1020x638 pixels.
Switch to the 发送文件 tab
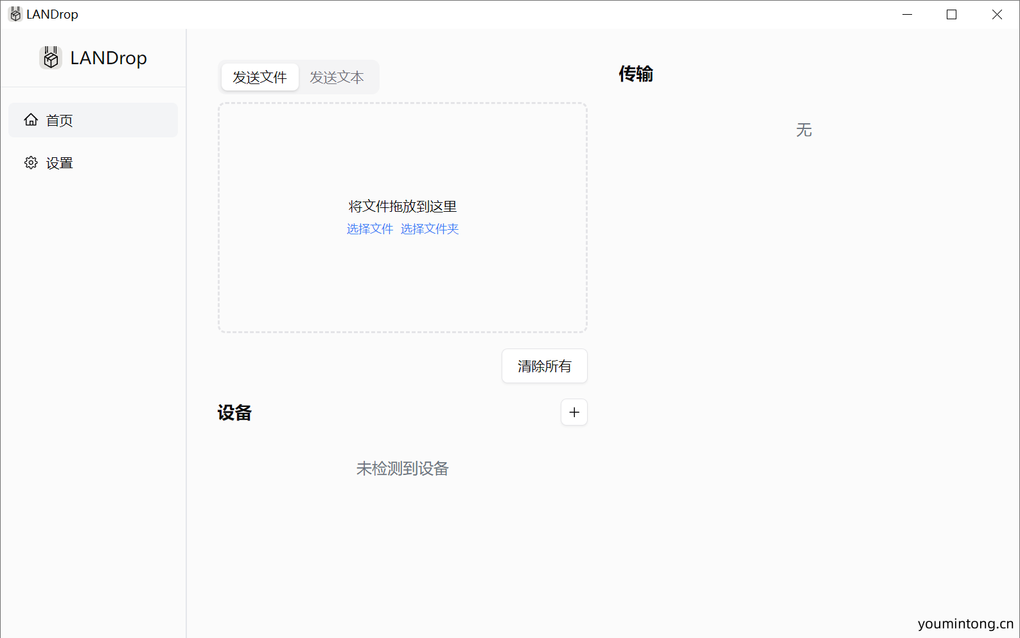(260, 77)
